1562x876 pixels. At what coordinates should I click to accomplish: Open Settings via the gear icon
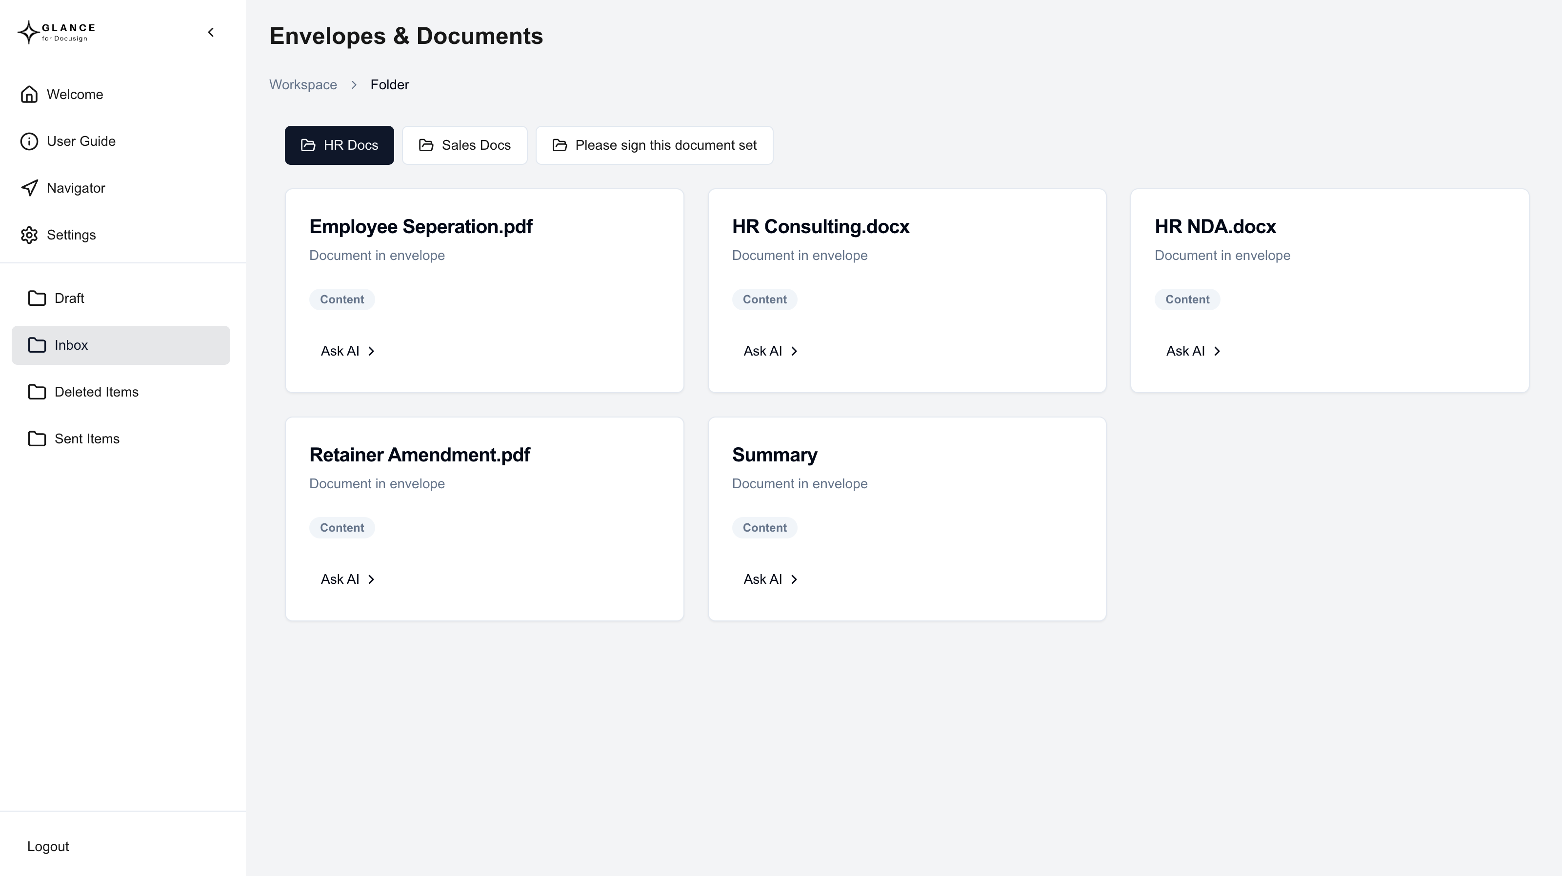[x=29, y=235]
